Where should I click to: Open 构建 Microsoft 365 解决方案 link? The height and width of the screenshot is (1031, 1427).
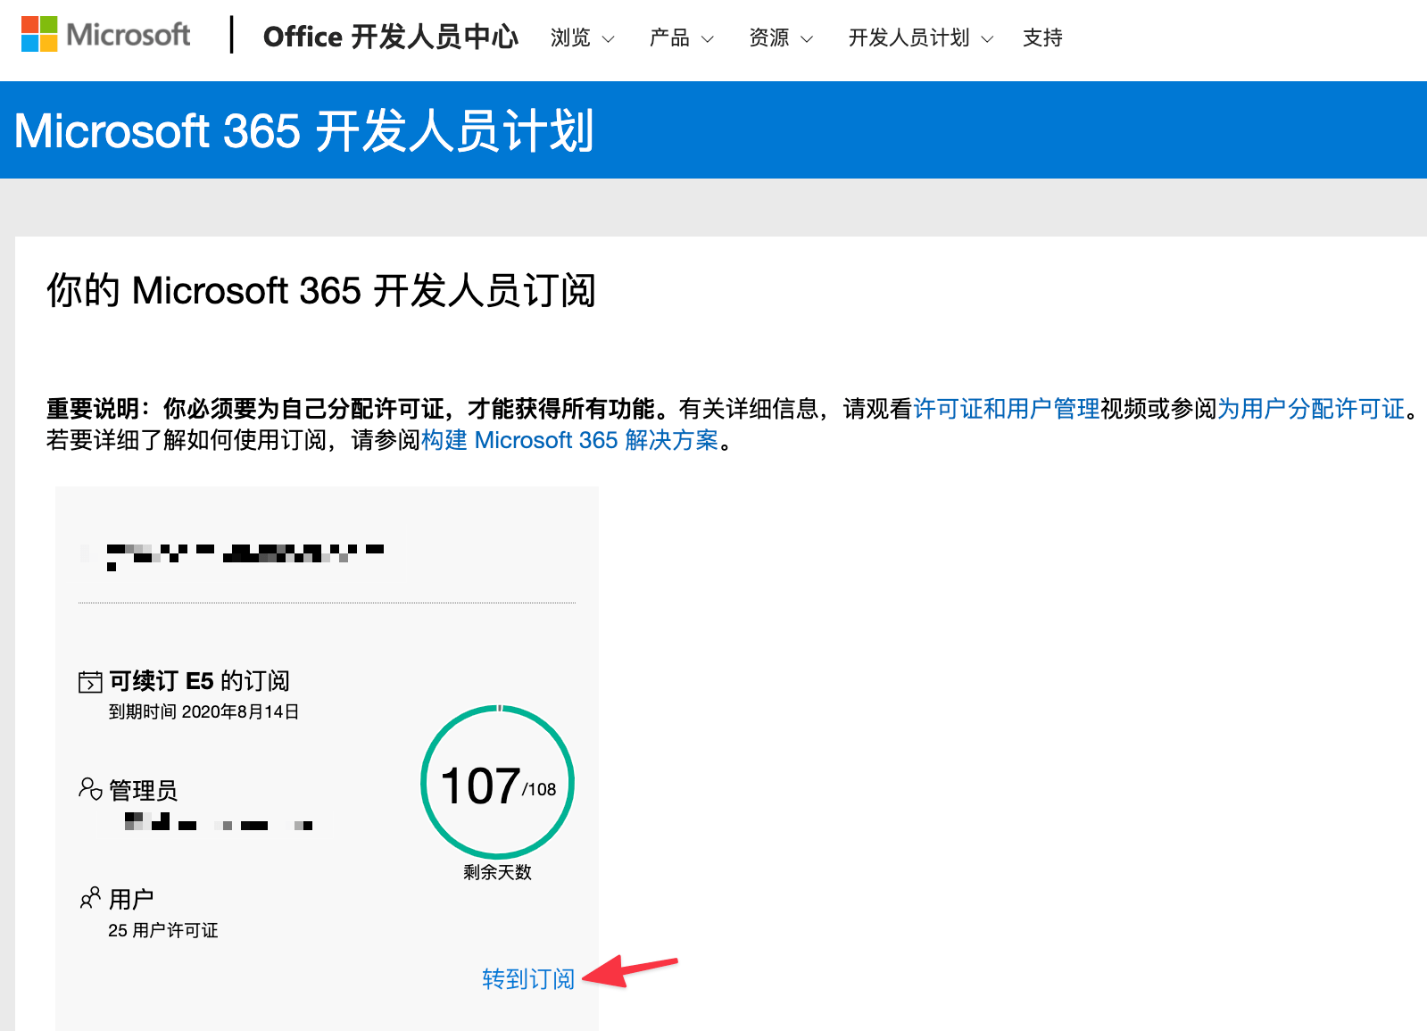point(569,440)
